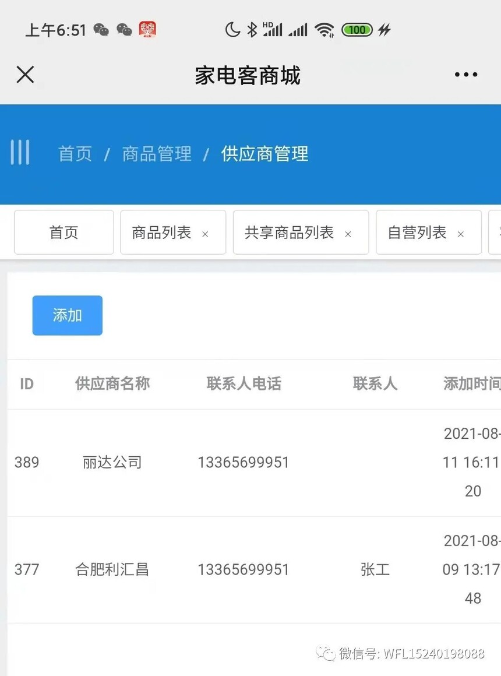Select the 合肥利汇昌 supplier name
The image size is (501, 676).
112,569
